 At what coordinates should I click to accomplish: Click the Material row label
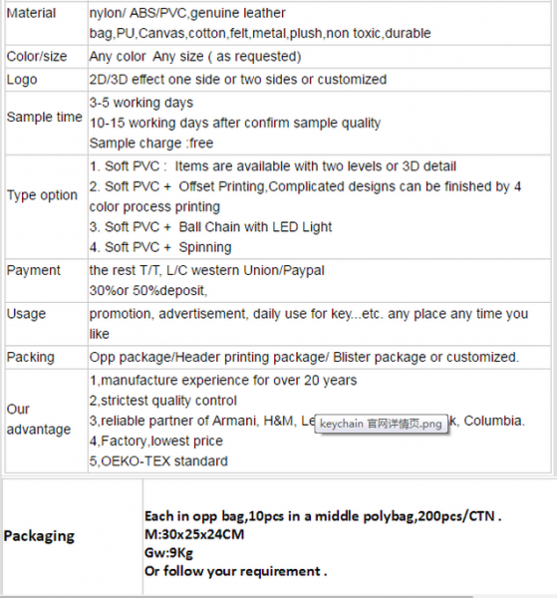31,13
